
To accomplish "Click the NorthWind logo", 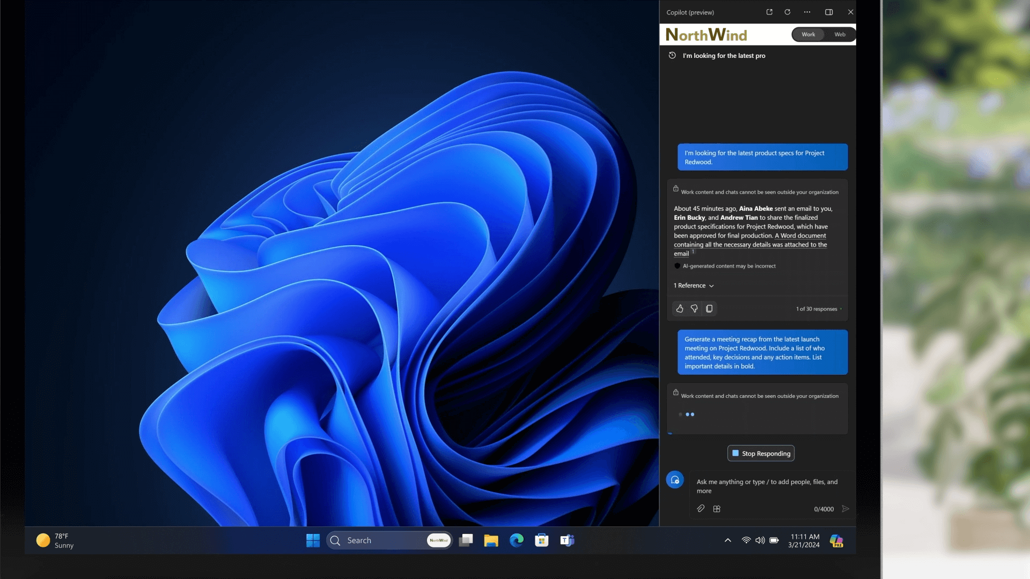I will 706,35.
